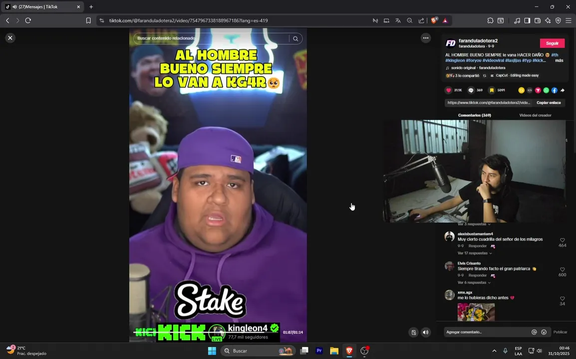Open Brave Rewards triangle icon

click(x=445, y=20)
